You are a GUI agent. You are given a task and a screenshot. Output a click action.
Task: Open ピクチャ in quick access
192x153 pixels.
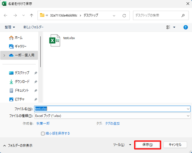(17, 99)
